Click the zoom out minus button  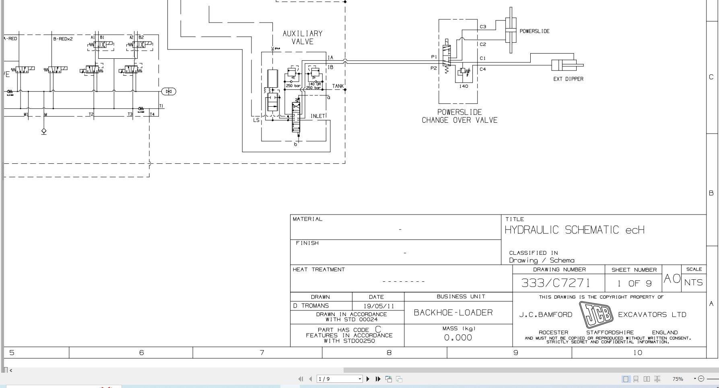point(701,379)
